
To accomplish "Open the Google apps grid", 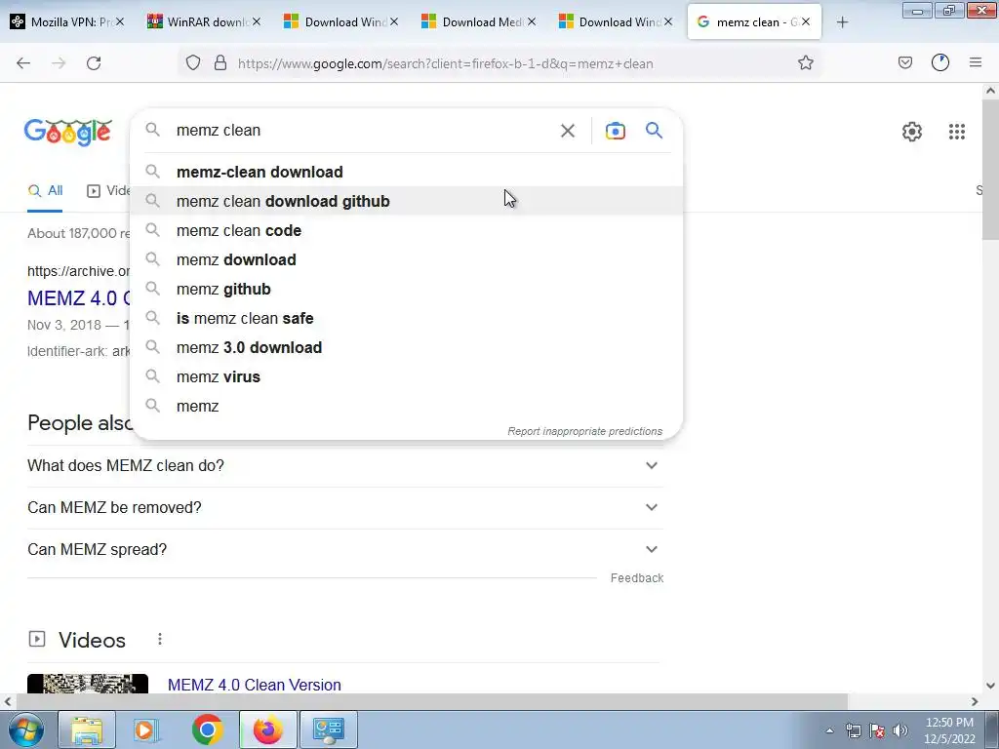I will click(x=956, y=132).
